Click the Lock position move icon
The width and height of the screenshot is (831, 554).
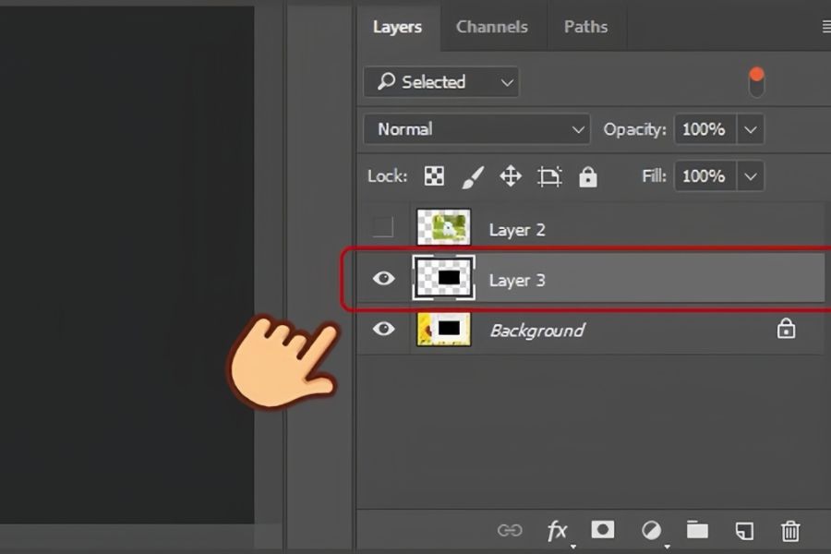click(511, 176)
